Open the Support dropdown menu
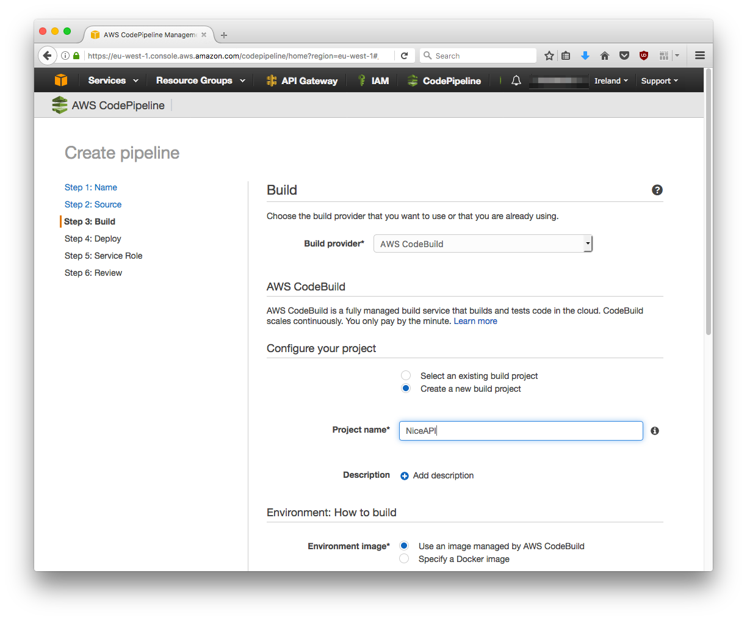Screen dimensions: 747x620 click(660, 81)
